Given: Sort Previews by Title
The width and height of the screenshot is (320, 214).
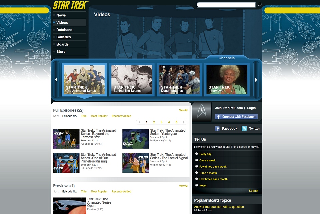Looking at the screenshot, I should (x=84, y=192).
